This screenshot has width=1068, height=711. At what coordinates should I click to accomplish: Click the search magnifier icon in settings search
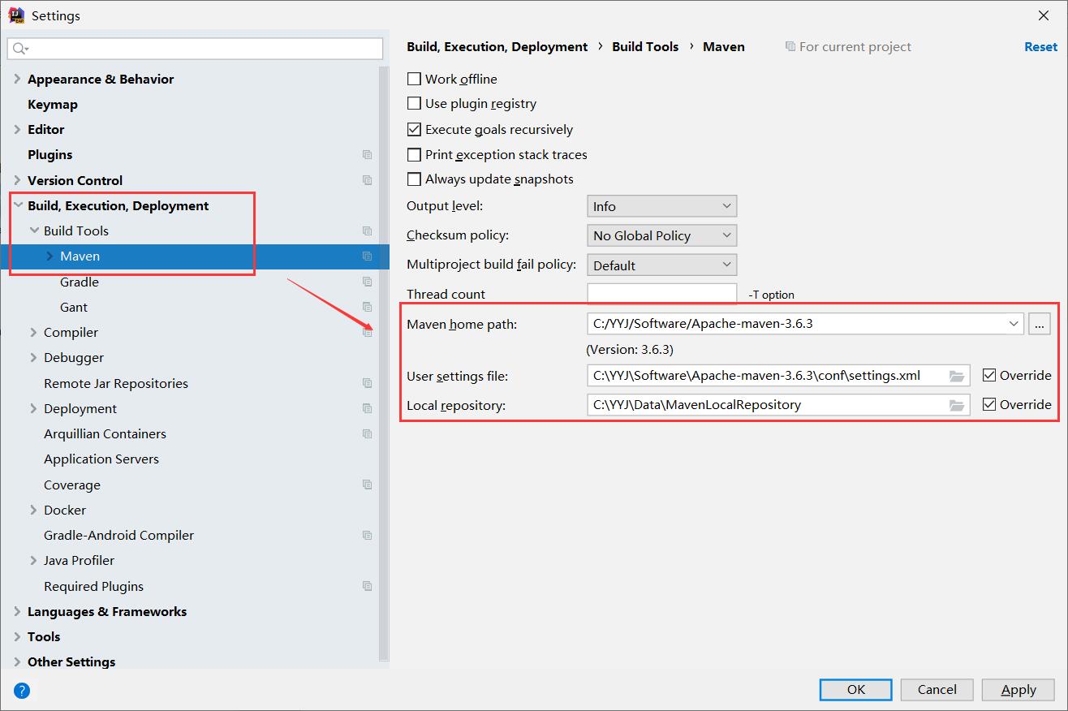(x=20, y=49)
